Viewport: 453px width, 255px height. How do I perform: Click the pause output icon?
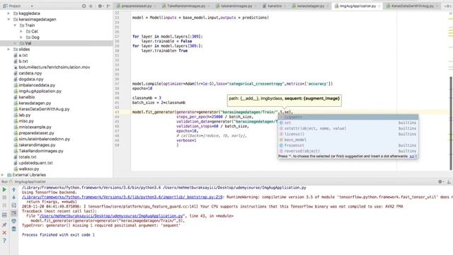pos(4,205)
